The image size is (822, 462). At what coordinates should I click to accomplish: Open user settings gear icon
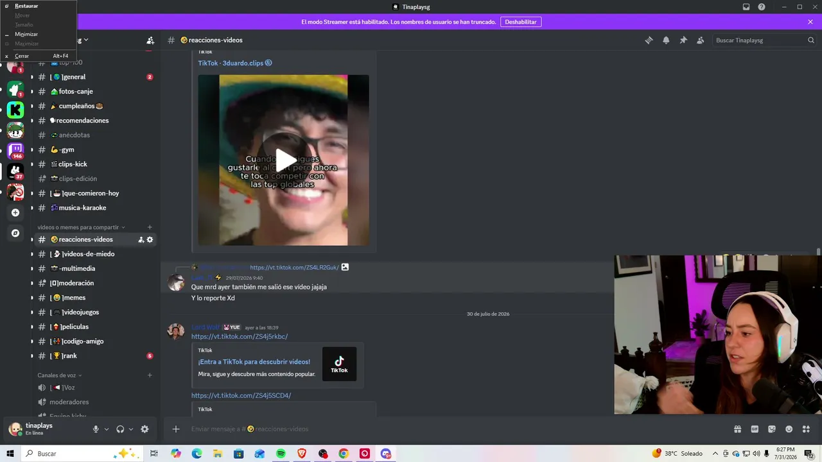pyautogui.click(x=144, y=429)
